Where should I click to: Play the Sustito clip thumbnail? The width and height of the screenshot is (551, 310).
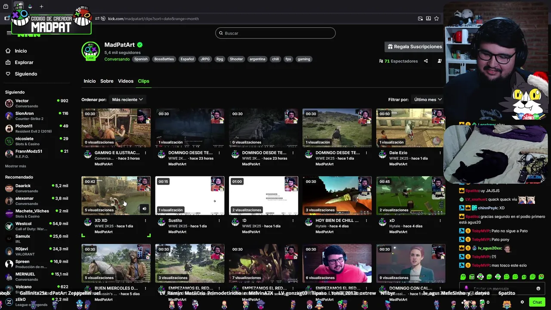(189, 195)
